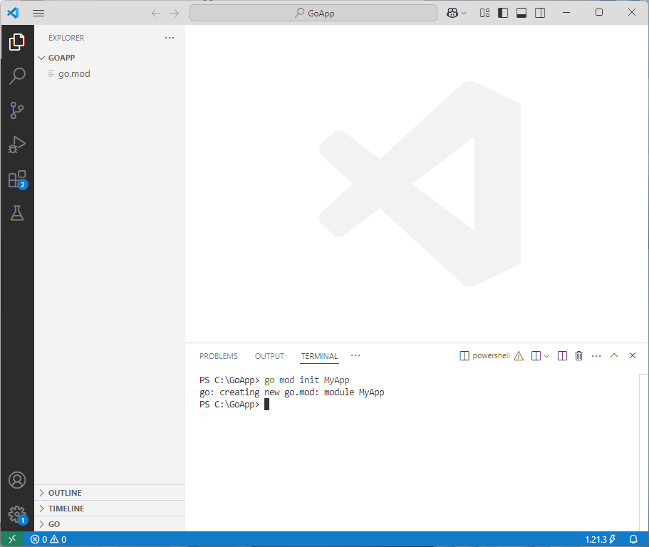
Task: Expand the OUTLINE section
Action: tap(110, 493)
